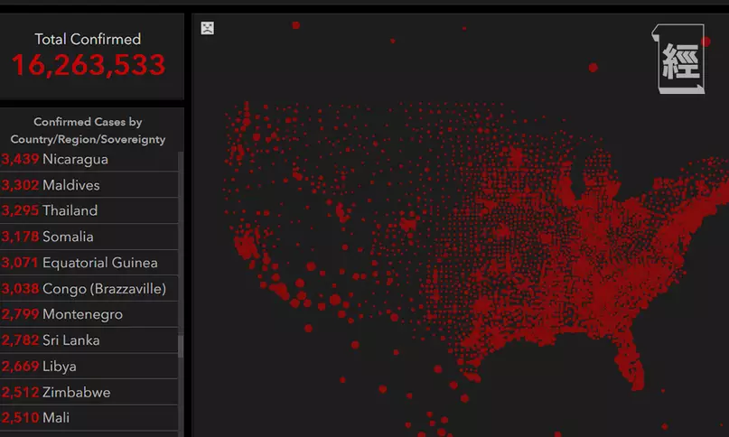The width and height of the screenshot is (729, 437).
Task: Select Maldives in the country list
Action: tap(89, 184)
